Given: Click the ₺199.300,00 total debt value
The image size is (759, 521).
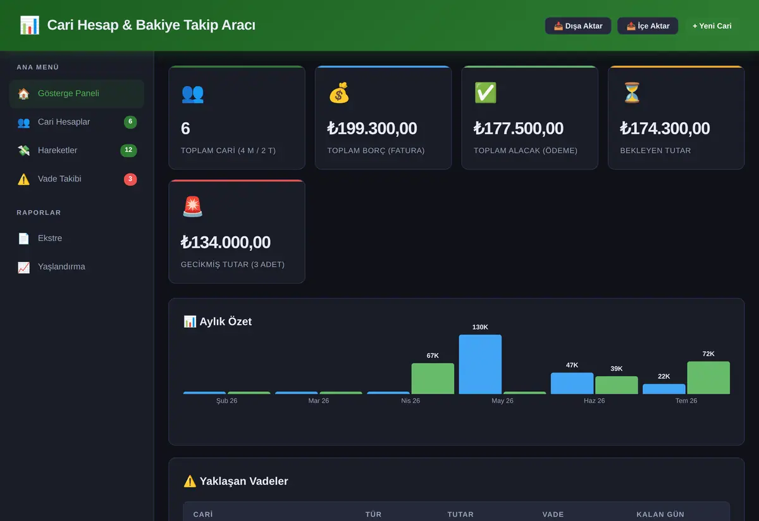Looking at the screenshot, I should 372,129.
